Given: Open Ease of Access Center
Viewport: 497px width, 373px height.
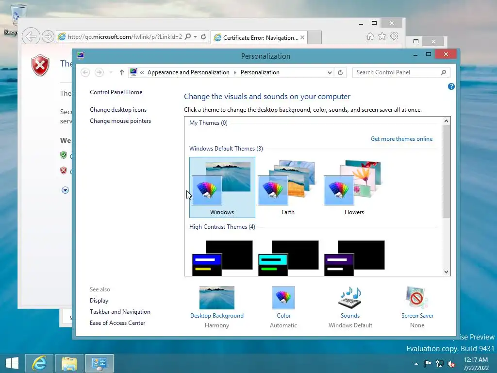Looking at the screenshot, I should click(x=117, y=323).
